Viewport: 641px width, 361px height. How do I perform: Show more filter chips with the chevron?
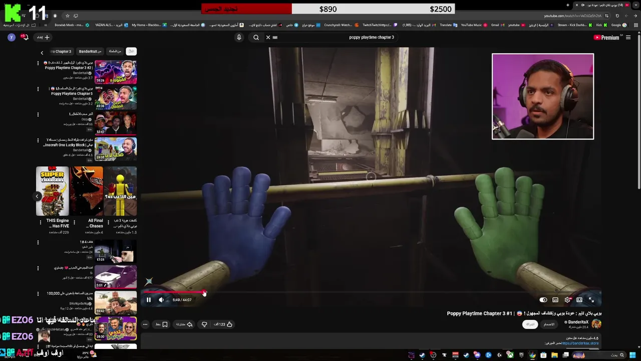click(42, 52)
